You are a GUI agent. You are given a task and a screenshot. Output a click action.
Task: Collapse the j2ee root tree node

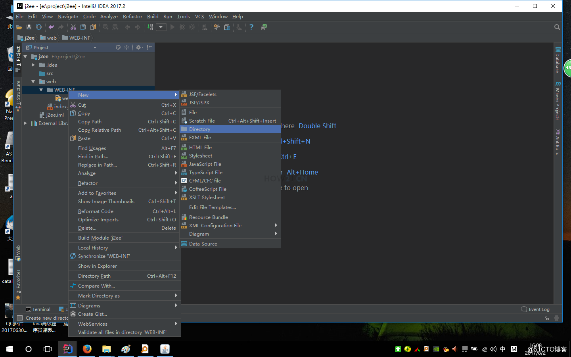(25, 57)
